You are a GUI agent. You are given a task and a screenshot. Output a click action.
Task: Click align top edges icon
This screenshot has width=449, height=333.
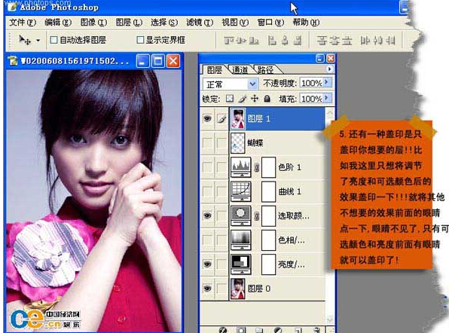point(229,41)
